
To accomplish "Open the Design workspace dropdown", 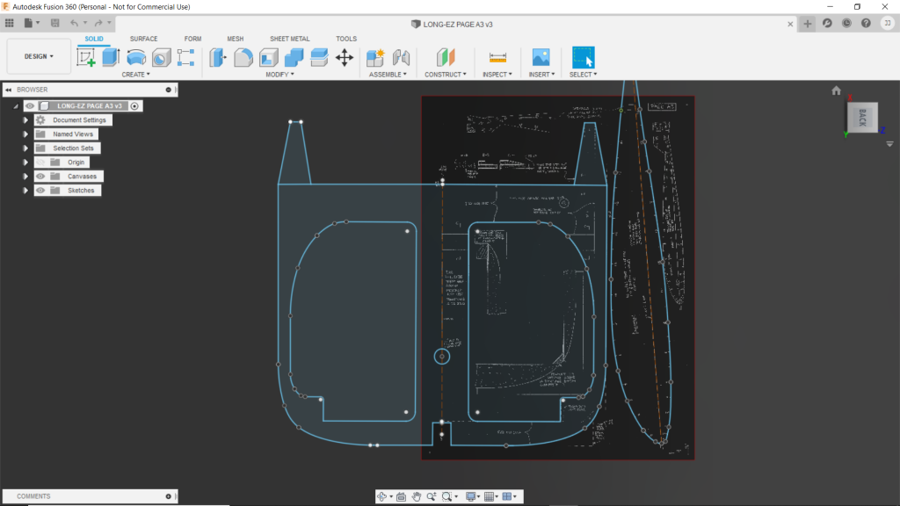I will [x=39, y=56].
